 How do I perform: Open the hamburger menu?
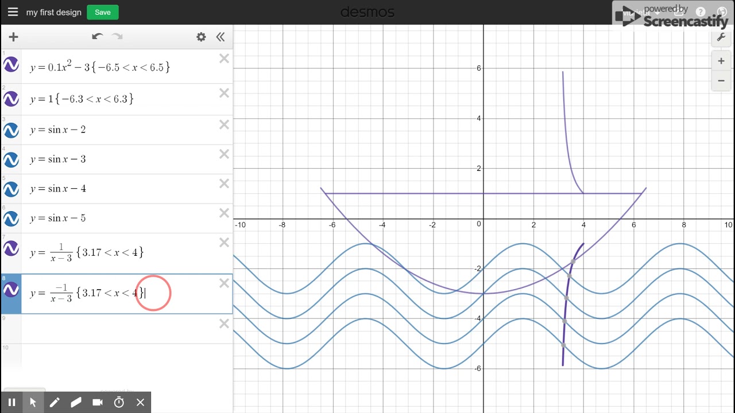pyautogui.click(x=13, y=12)
